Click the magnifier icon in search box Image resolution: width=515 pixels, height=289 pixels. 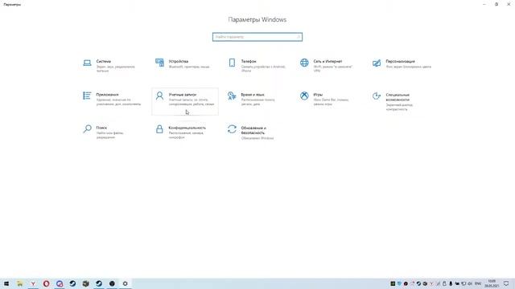[299, 37]
